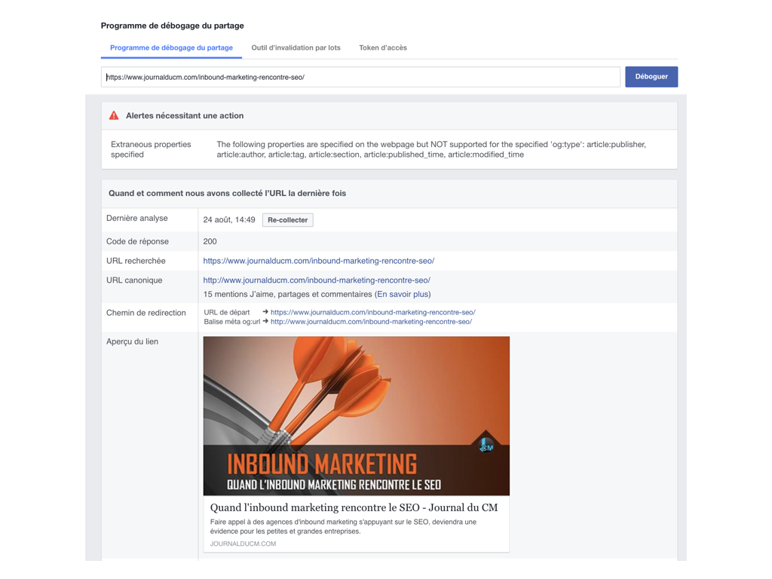Image resolution: width=772 pixels, height=579 pixels.
Task: Open the URL recherchée https link
Action: (319, 261)
